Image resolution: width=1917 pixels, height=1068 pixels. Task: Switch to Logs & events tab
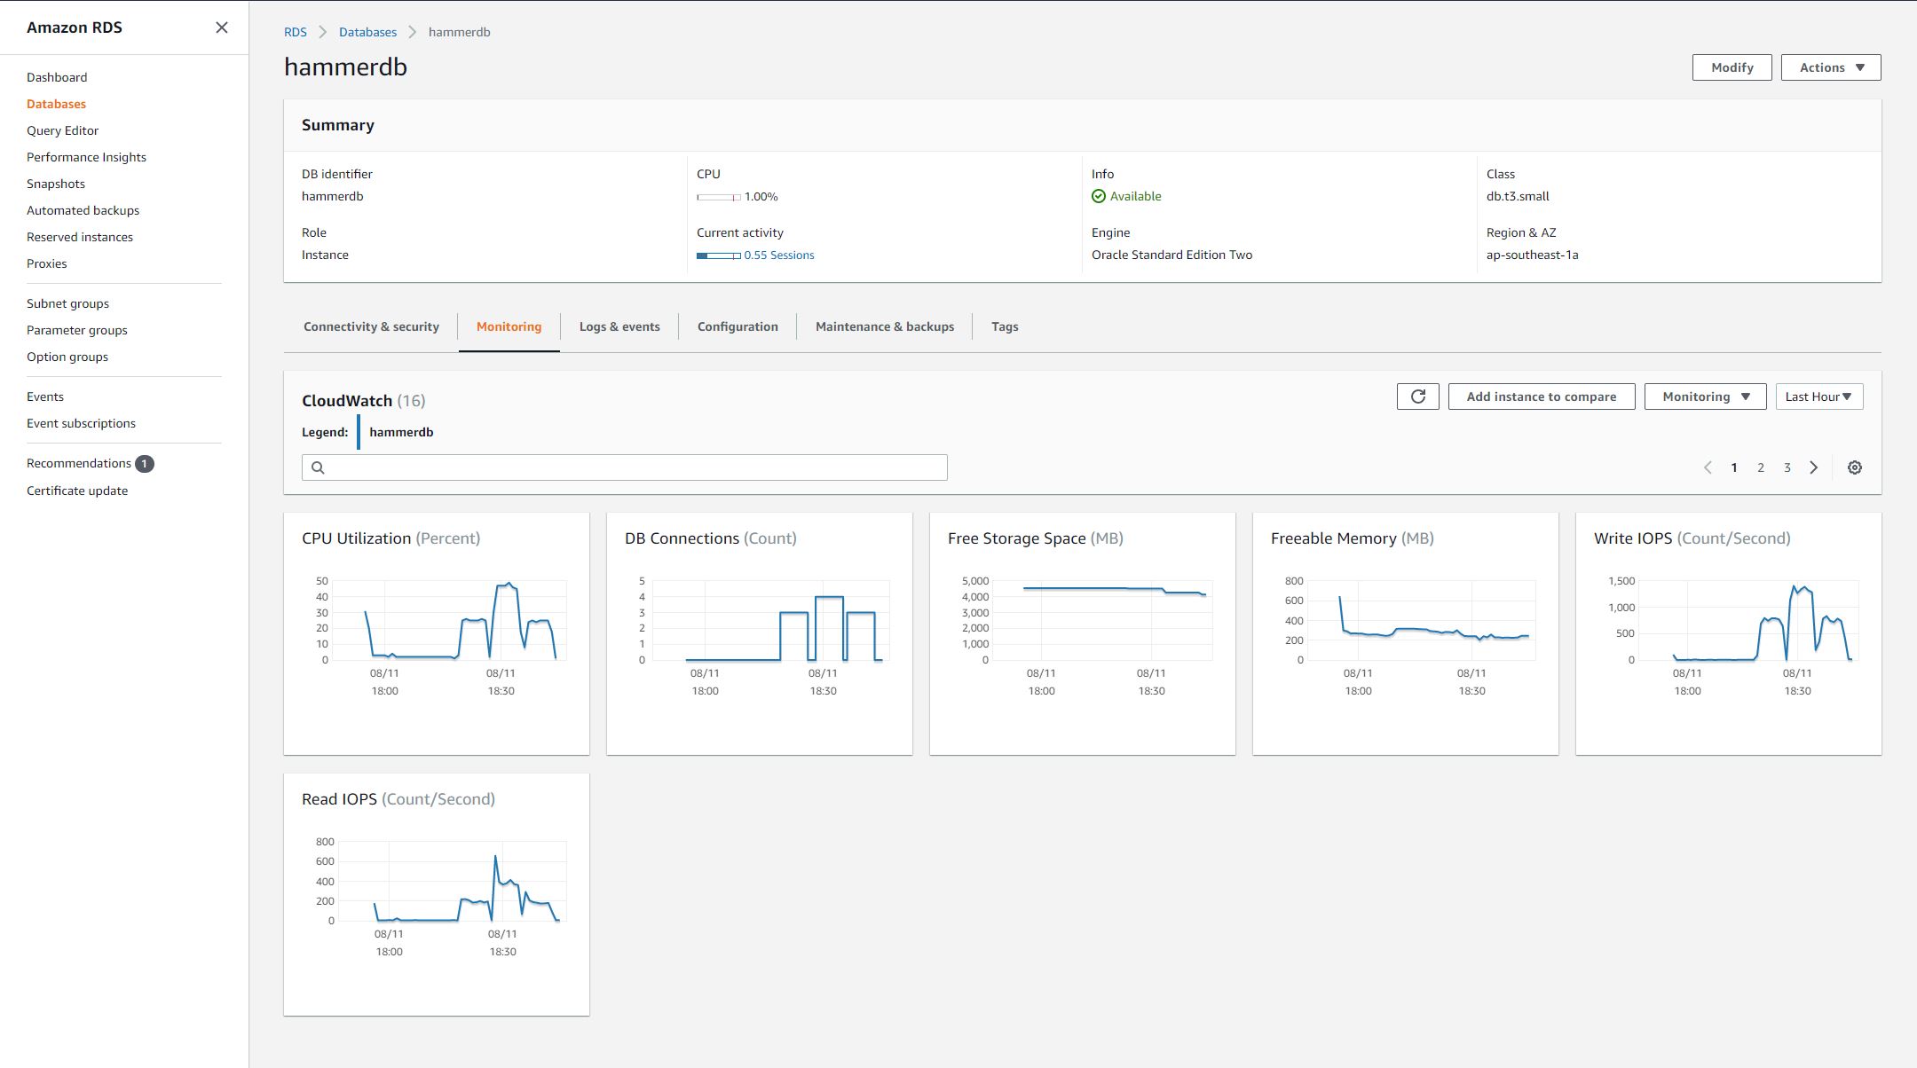tap(619, 326)
